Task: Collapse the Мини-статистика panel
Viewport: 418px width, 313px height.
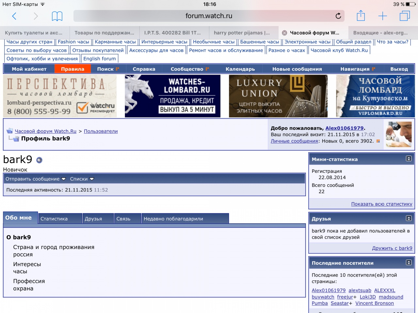Action: (x=409, y=159)
